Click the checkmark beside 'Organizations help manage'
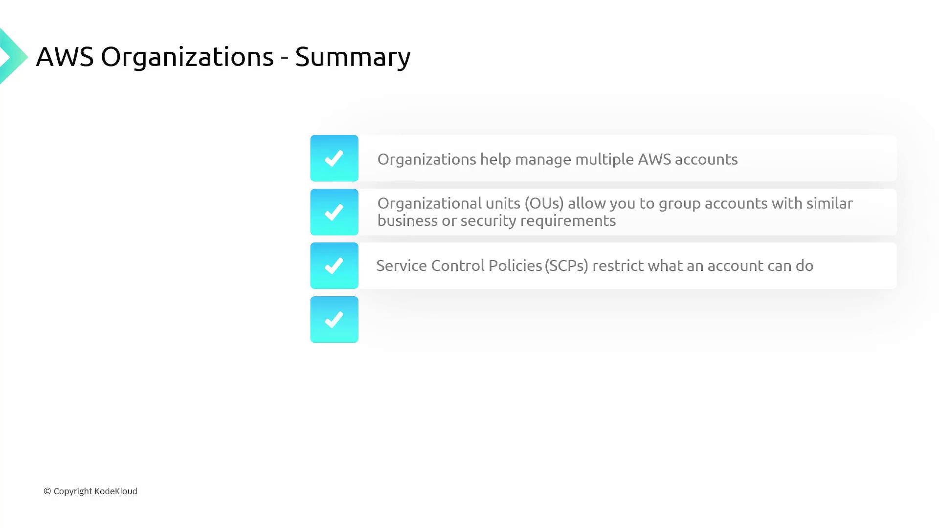This screenshot has height=528, width=939. click(334, 158)
